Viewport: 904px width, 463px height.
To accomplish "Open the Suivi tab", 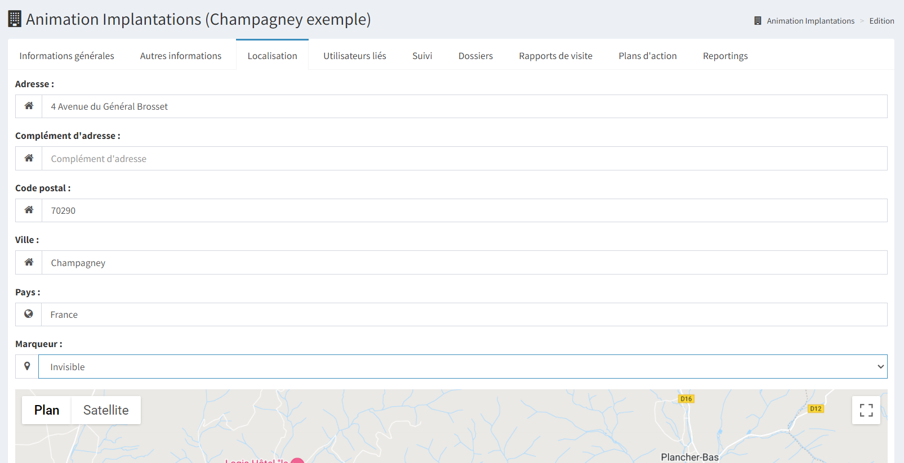I will pyautogui.click(x=422, y=56).
